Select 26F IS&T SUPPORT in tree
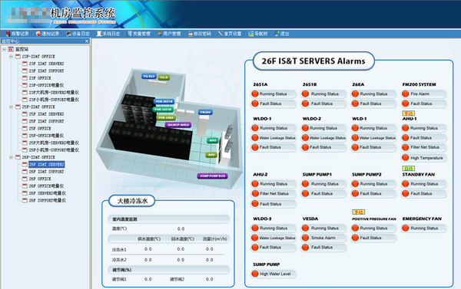The width and height of the screenshot is (461, 289). click(46, 172)
